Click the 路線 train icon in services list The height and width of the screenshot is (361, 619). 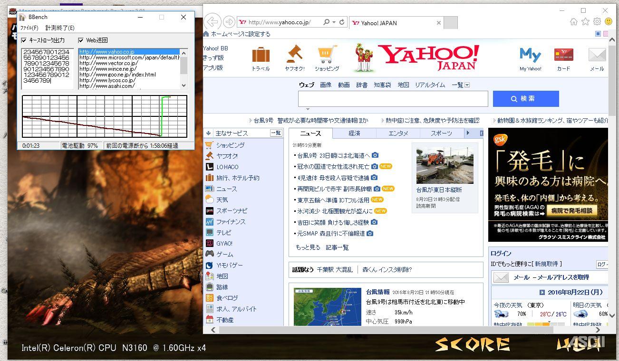[210, 287]
